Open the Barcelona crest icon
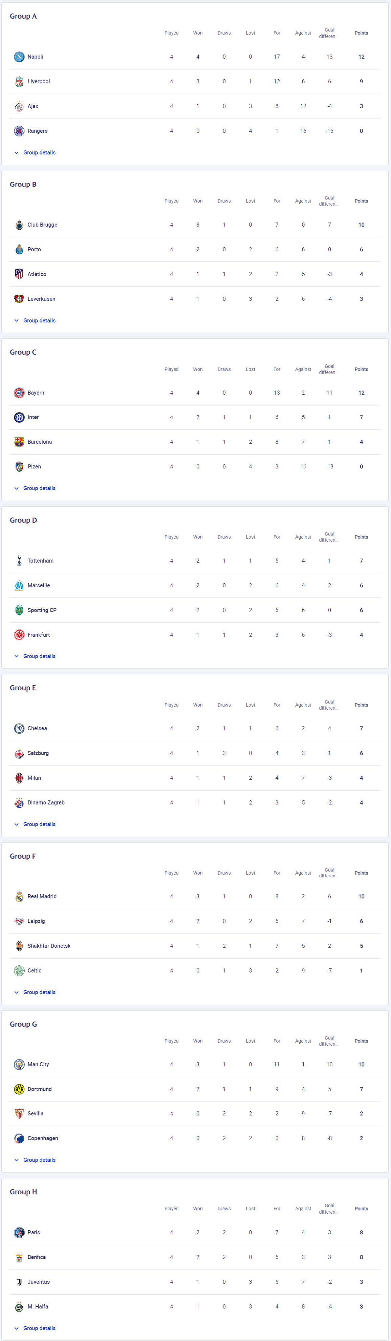This screenshot has height=1341, width=391. click(x=19, y=442)
